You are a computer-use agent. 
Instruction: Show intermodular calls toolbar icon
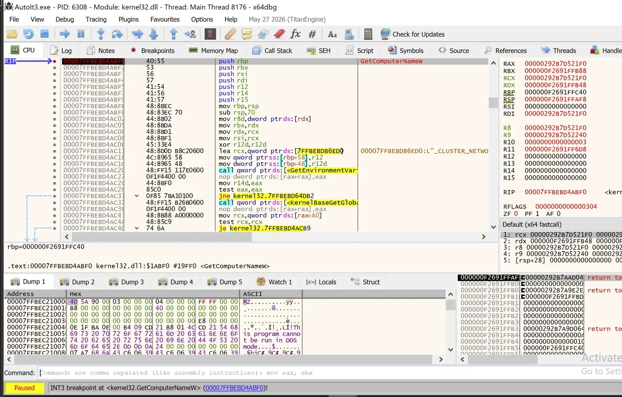[x=349, y=34]
